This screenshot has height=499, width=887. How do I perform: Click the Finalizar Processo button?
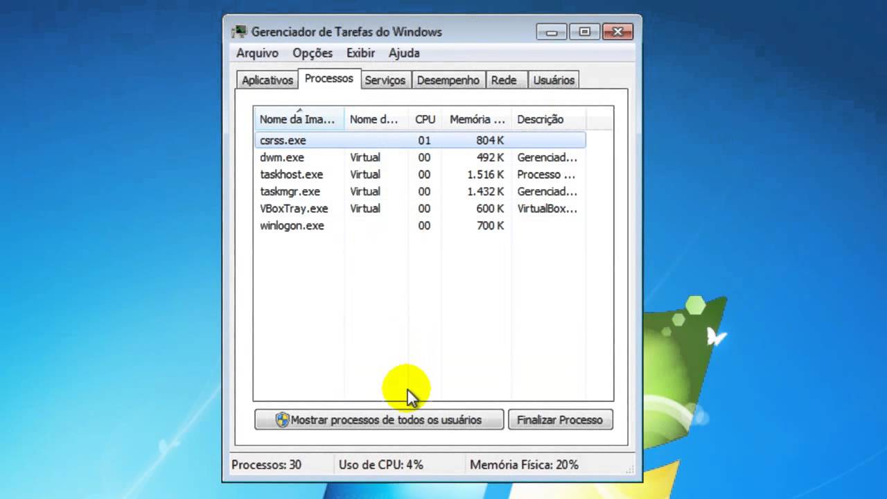(560, 420)
